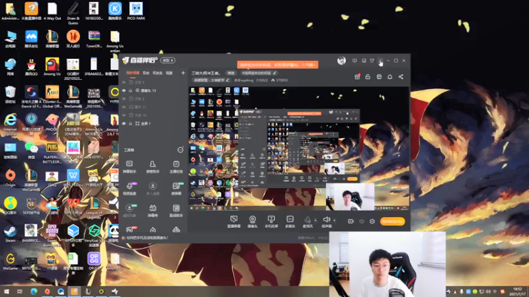529x297 pixels.
Task: Add 多媒体 media source from bottom bar
Action: click(x=290, y=222)
